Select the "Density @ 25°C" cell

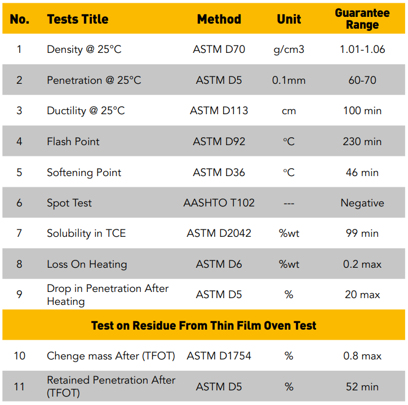pos(84,49)
